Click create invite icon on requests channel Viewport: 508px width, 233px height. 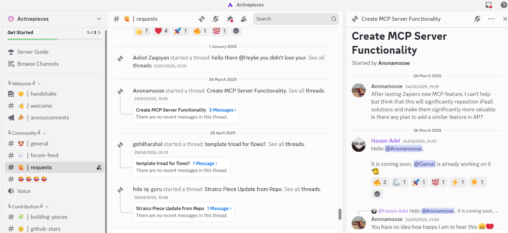(x=99, y=167)
